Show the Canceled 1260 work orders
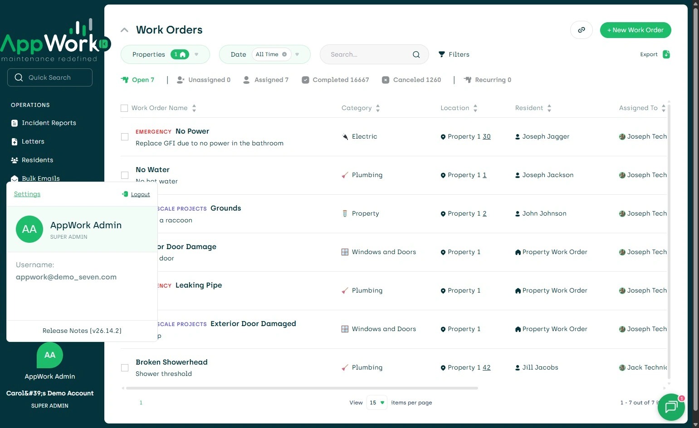This screenshot has height=428, width=699. [x=411, y=80]
